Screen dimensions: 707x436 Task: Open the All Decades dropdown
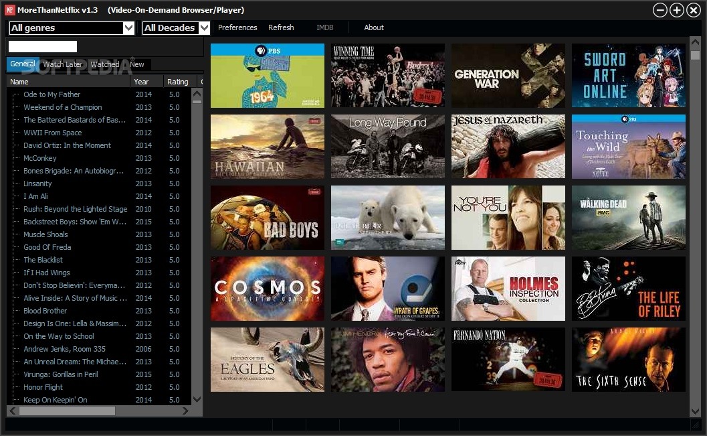(x=176, y=28)
